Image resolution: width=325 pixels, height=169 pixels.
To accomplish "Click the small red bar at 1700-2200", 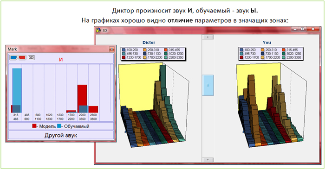I will 71,112.
